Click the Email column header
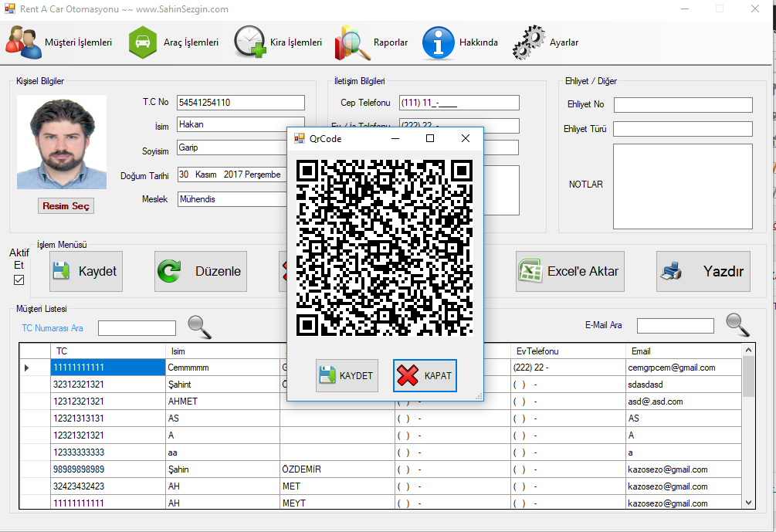This screenshot has width=776, height=532. [683, 351]
